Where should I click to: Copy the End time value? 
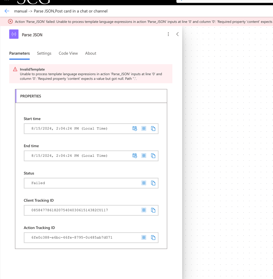click(153, 156)
